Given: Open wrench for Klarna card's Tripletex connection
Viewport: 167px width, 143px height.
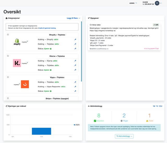Looking at the screenshot, I should 75,65.
